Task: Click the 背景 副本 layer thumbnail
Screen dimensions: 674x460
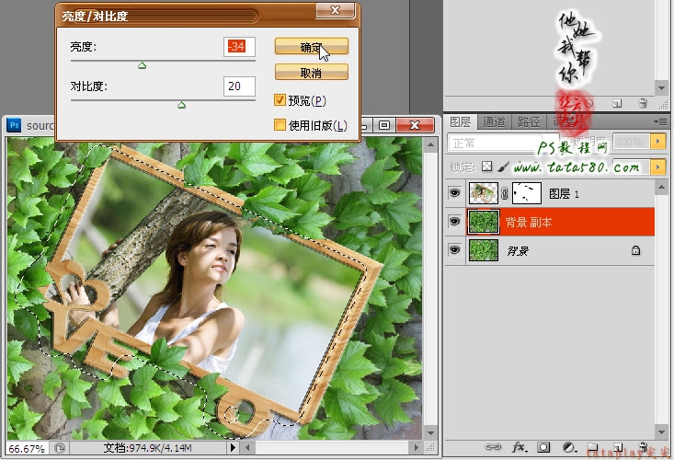Action: point(484,222)
